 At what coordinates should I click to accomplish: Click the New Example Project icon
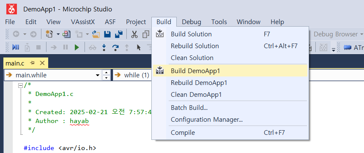(67, 34)
